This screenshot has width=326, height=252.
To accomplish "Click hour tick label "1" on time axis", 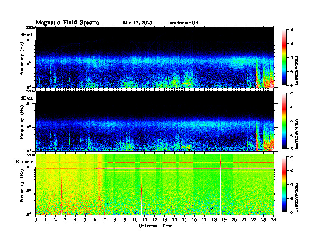I will point(46,219).
